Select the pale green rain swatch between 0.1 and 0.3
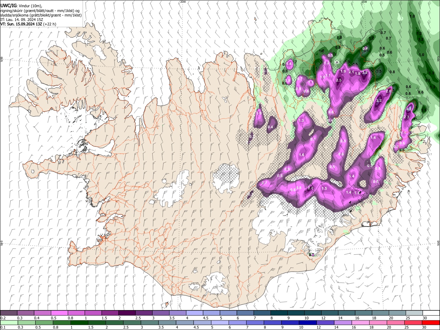The image size is (440, 330). point(9,322)
